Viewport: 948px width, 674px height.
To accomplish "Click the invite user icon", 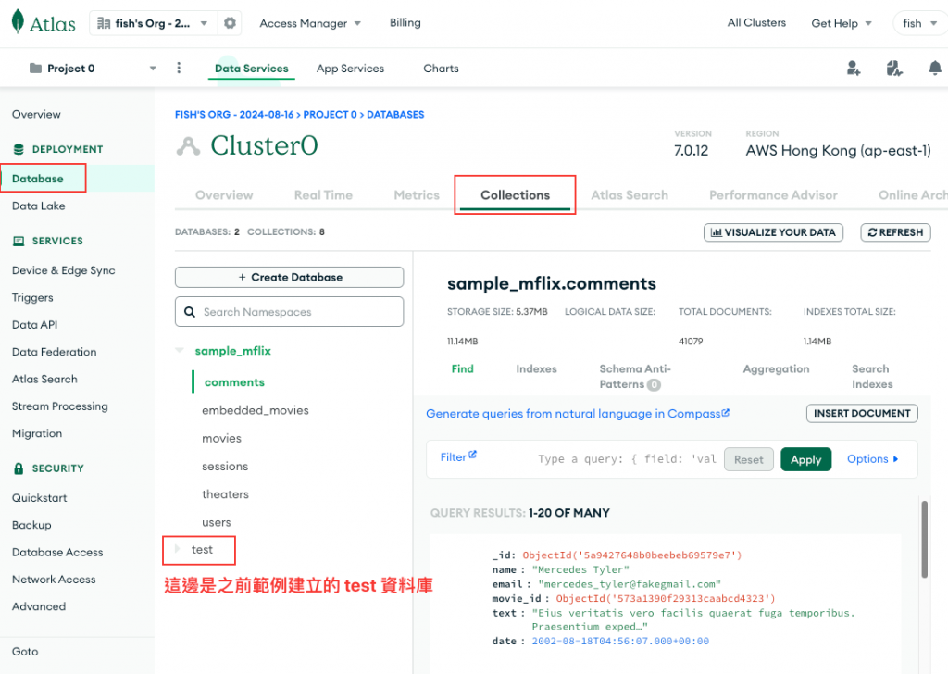I will pyautogui.click(x=854, y=68).
